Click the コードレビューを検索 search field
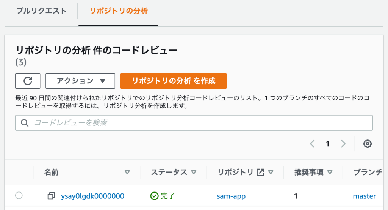 pyautogui.click(x=201, y=123)
